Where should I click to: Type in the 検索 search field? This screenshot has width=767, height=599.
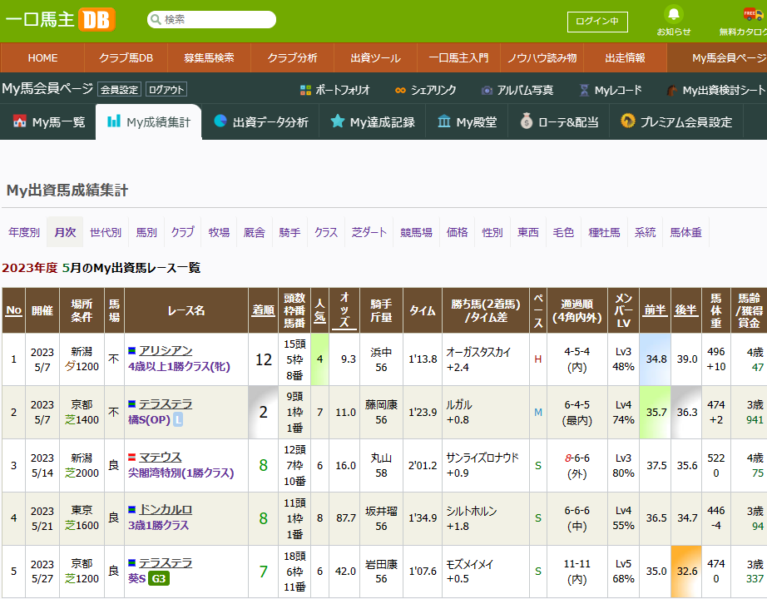[x=216, y=19]
